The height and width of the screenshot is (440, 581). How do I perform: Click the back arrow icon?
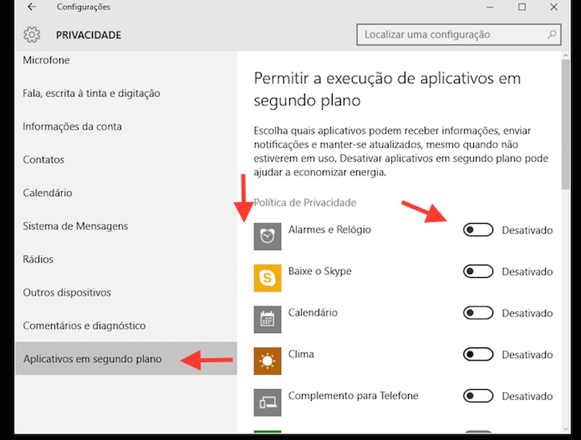(31, 7)
